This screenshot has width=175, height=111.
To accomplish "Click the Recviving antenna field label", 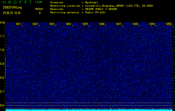I will coord(64,12).
